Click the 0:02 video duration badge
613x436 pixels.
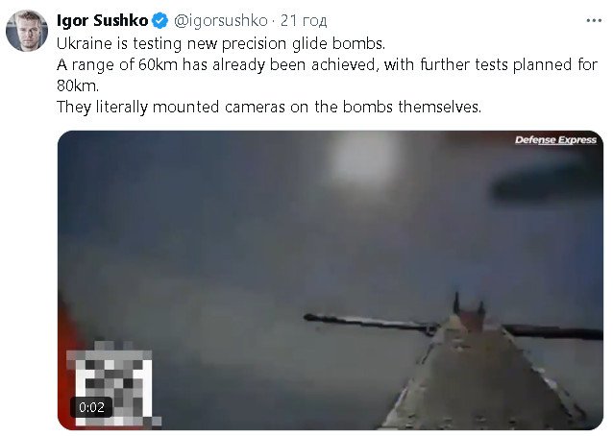click(x=91, y=407)
